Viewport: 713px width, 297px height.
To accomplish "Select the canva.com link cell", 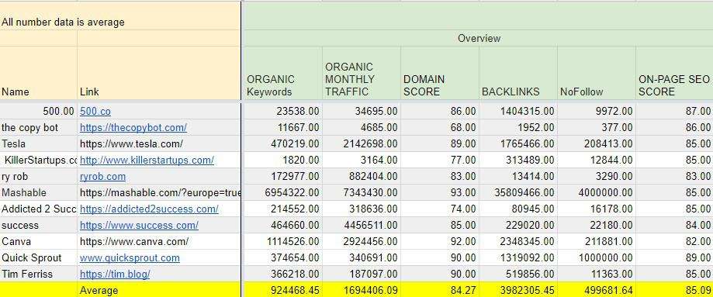I will [x=159, y=241].
